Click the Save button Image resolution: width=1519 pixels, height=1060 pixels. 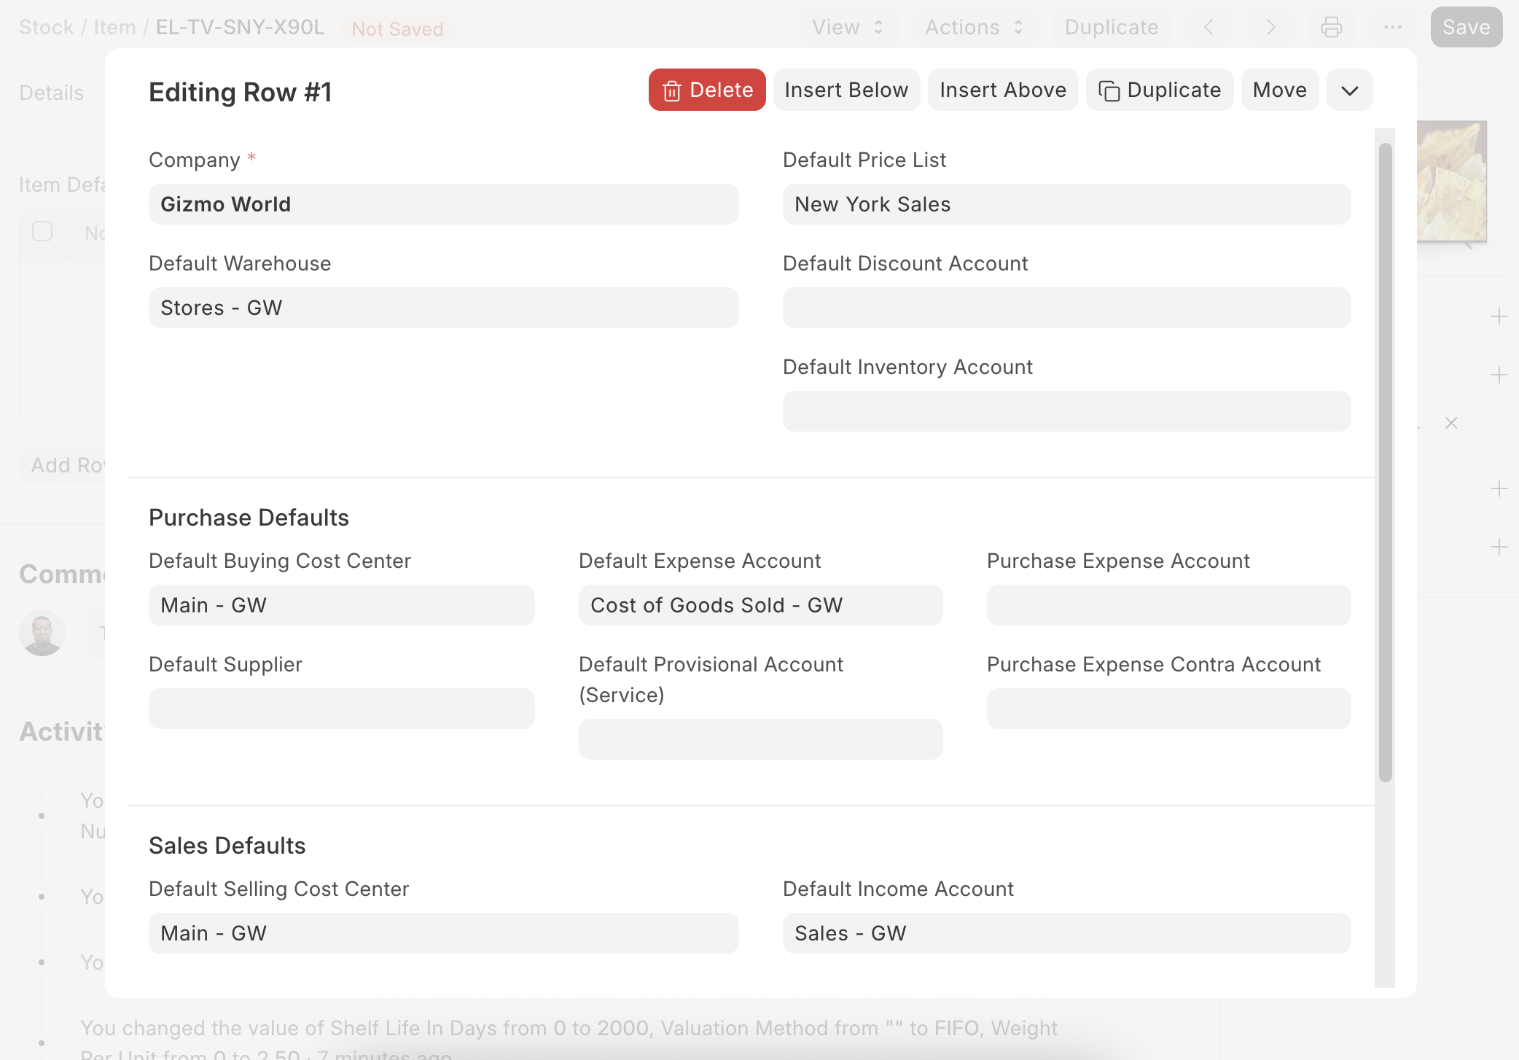1466,27
